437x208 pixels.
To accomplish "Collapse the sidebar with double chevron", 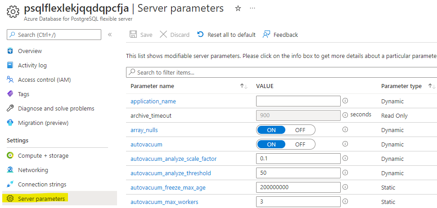I will (x=110, y=35).
